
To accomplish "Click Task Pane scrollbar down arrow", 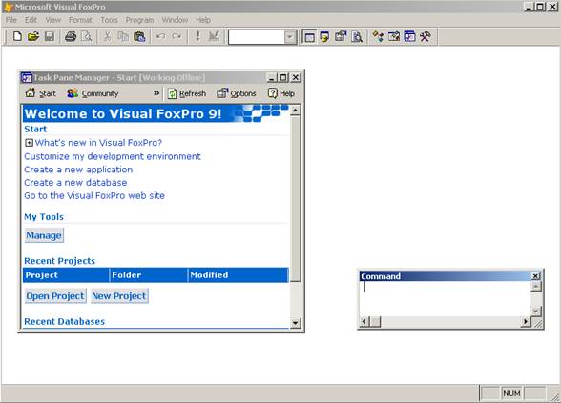I will (x=295, y=323).
